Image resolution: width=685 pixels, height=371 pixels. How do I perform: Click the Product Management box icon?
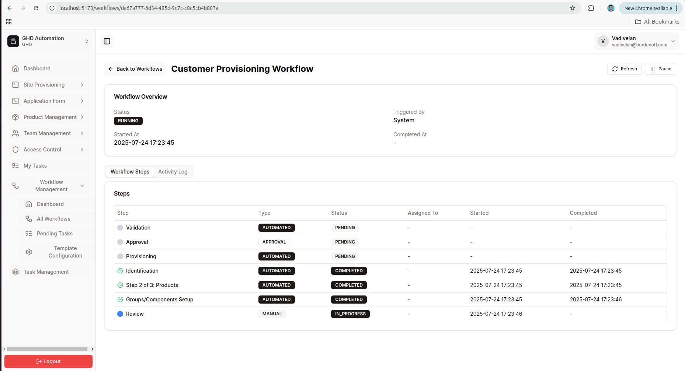15,117
